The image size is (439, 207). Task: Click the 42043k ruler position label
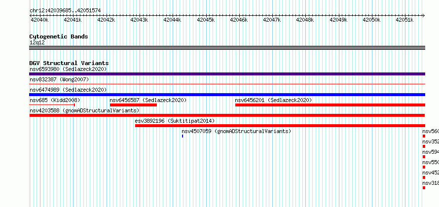[x=139, y=20]
